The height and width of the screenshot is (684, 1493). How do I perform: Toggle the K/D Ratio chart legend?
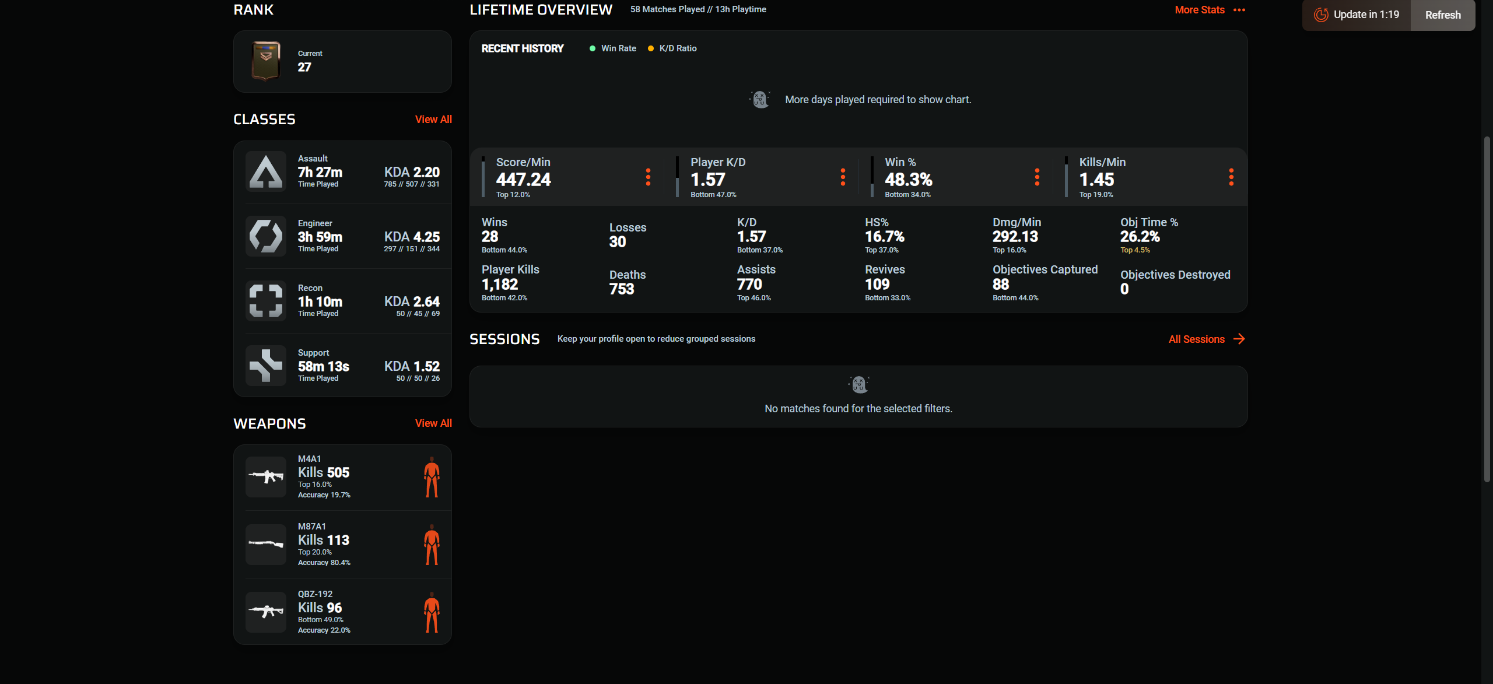coord(672,48)
